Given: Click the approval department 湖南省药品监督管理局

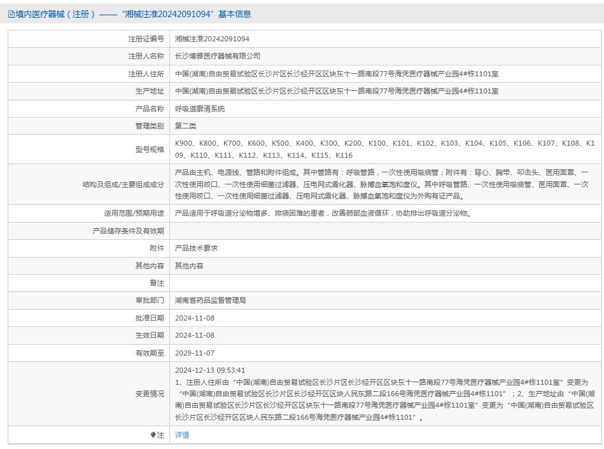Looking at the screenshot, I should click(210, 300).
